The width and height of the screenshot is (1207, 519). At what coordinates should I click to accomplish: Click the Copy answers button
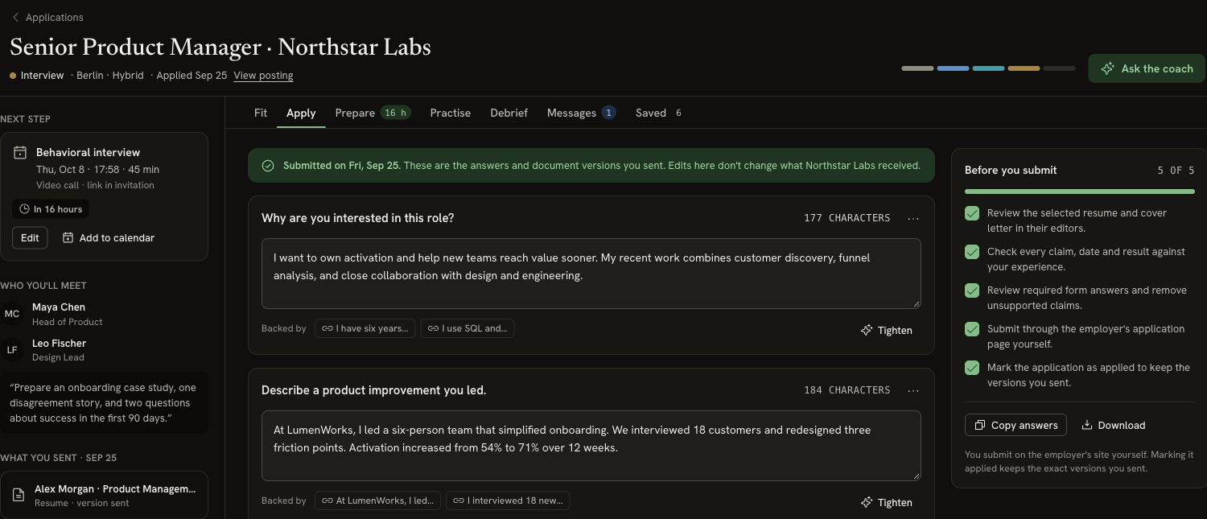click(1015, 425)
